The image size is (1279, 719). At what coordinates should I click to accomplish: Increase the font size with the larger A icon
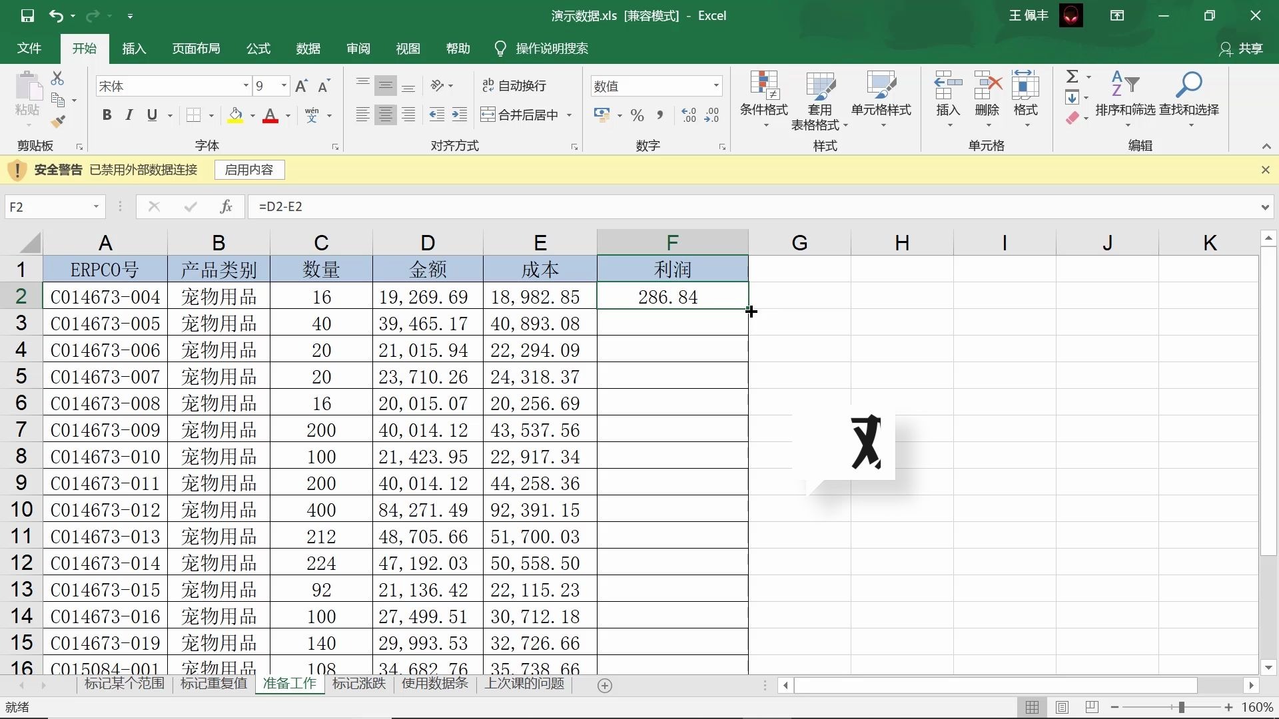(x=301, y=86)
